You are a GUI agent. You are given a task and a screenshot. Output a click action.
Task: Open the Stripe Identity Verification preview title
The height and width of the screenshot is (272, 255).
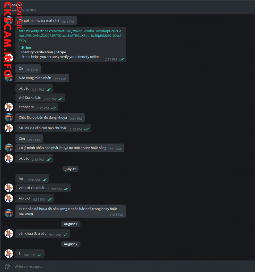(x=44, y=52)
